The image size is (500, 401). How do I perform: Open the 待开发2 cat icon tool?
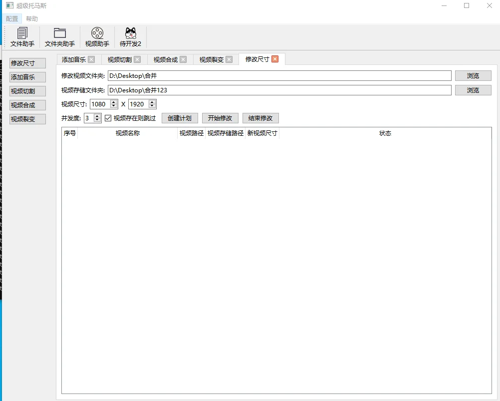point(130,37)
